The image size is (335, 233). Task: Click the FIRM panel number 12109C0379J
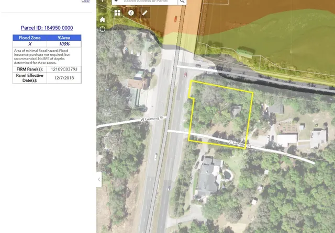click(x=64, y=69)
